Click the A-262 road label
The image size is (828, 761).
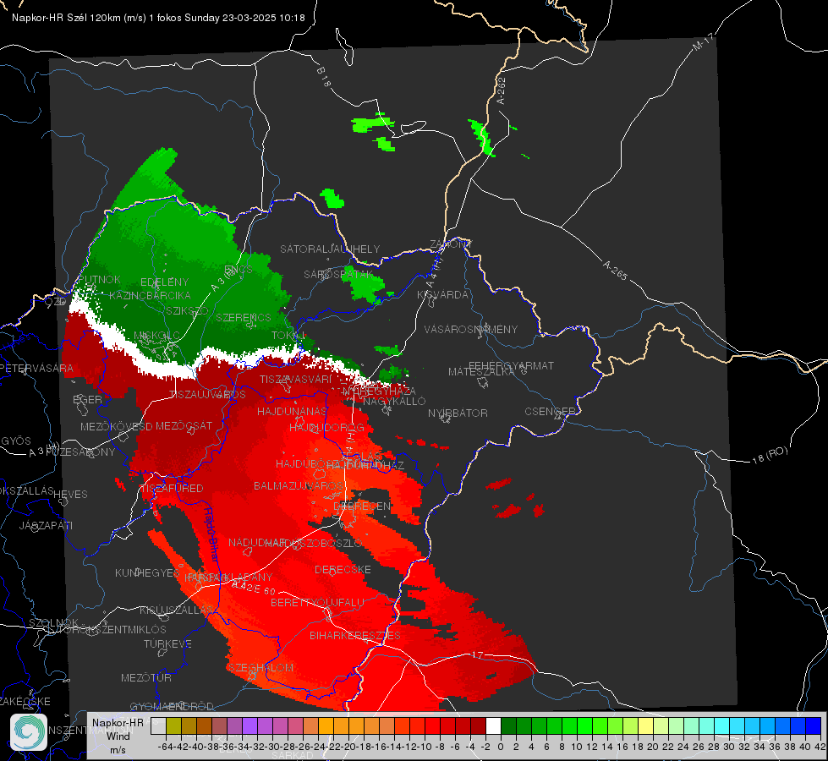[502, 90]
